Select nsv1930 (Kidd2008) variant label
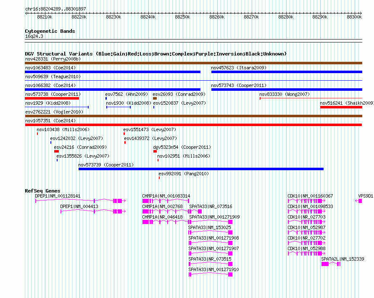The height and width of the screenshot is (298, 374). coord(129,103)
